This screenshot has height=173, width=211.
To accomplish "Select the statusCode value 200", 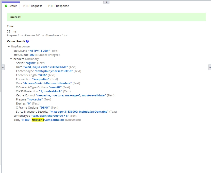I will (x=32, y=55).
